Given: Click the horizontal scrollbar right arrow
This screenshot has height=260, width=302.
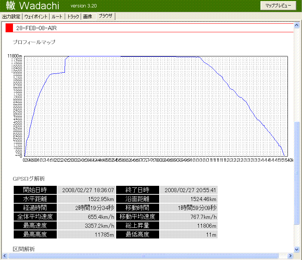Looking at the screenshot, I should [x=290, y=256].
